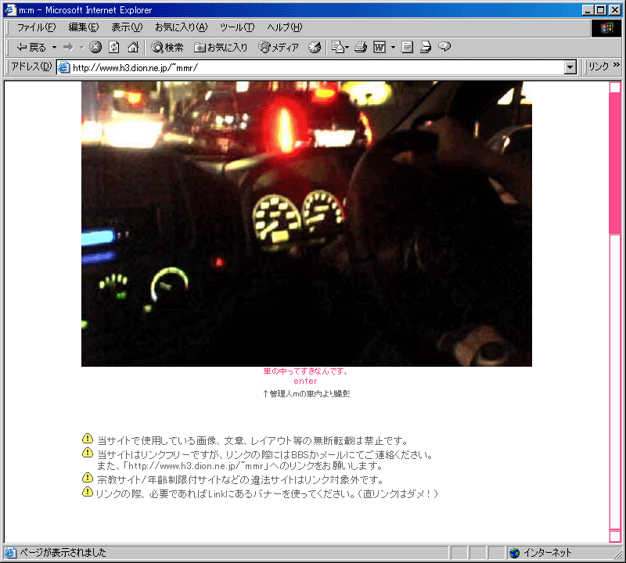This screenshot has height=563, width=626.
Task: Print the page with the printer icon
Action: 361,48
